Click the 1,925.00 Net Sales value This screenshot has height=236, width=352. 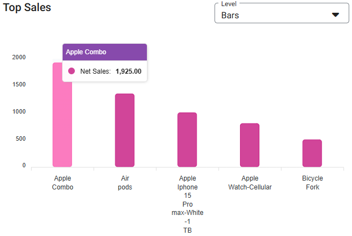pos(128,71)
